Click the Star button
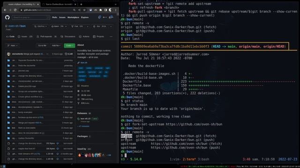 tap(100, 27)
